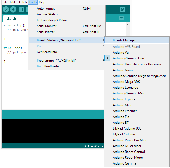Select Arduino Leonardo board
170x168 pixels.
click(x=137, y=88)
